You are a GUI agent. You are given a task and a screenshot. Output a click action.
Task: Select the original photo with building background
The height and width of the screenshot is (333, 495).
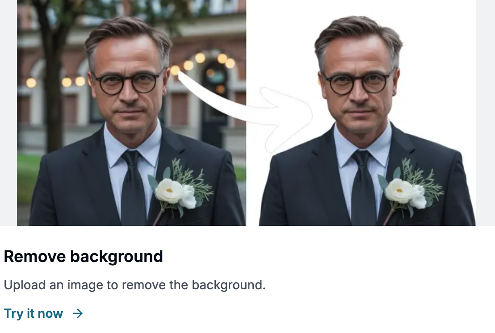coord(131,112)
